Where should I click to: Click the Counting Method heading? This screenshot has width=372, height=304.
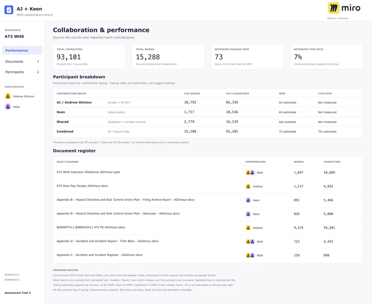pos(65,270)
